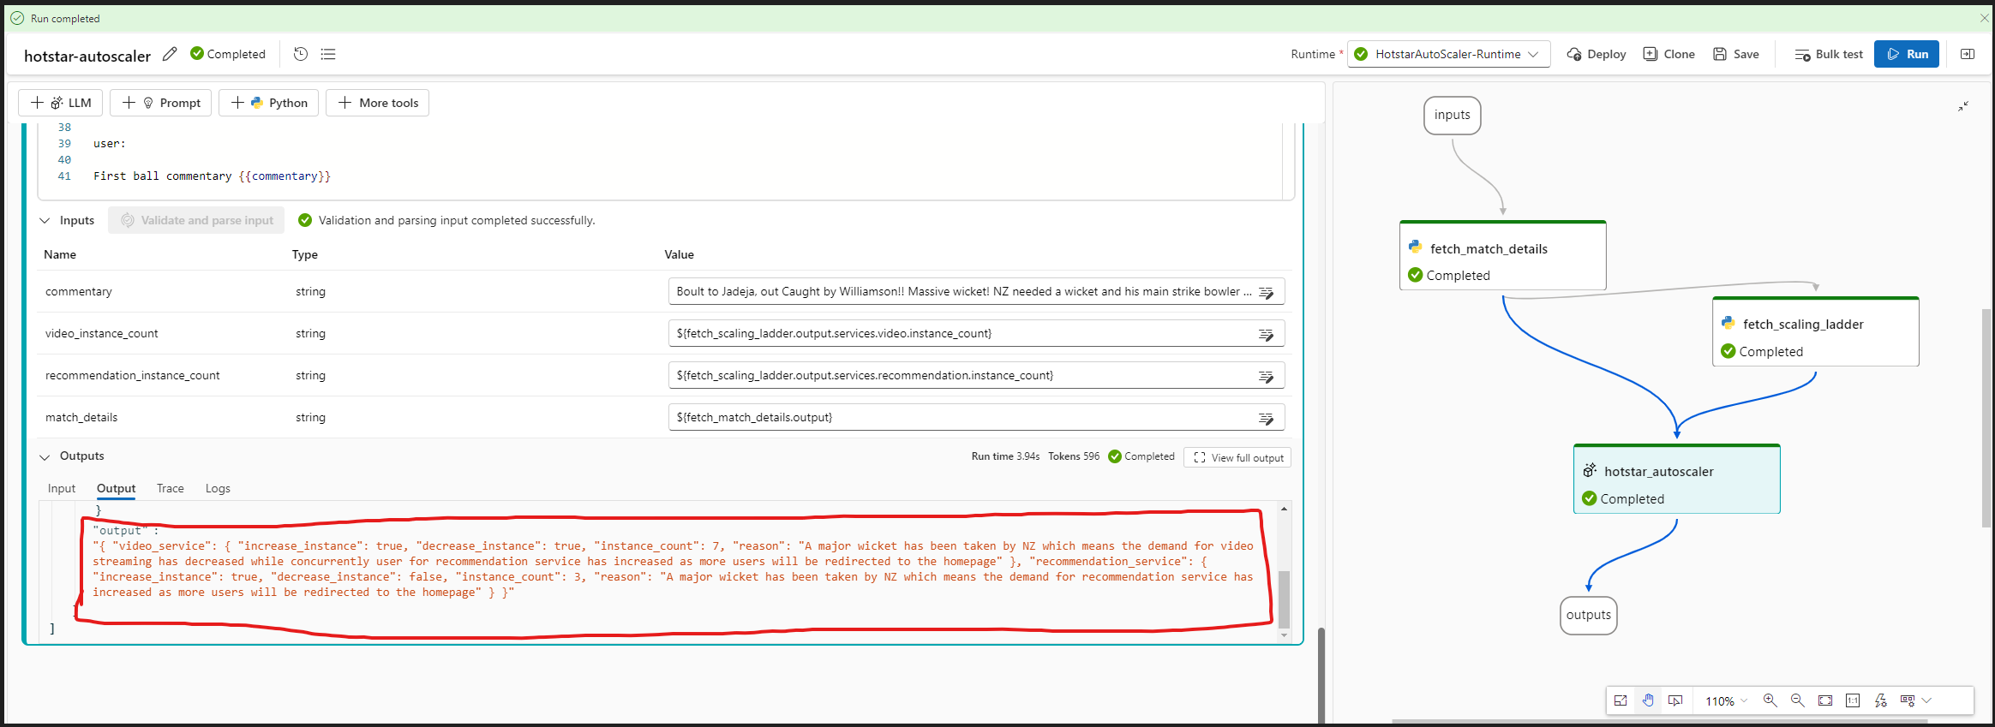Click Validate and parse input button

coord(197,220)
